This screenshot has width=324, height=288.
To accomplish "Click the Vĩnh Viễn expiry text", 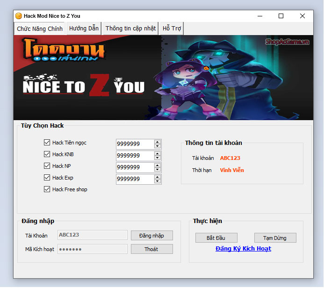I will point(232,170).
